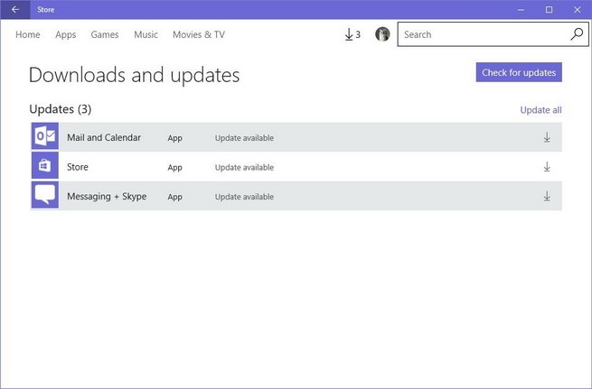Screen dimensions: 592x389
Task: Minimize the Store window
Action: point(521,9)
